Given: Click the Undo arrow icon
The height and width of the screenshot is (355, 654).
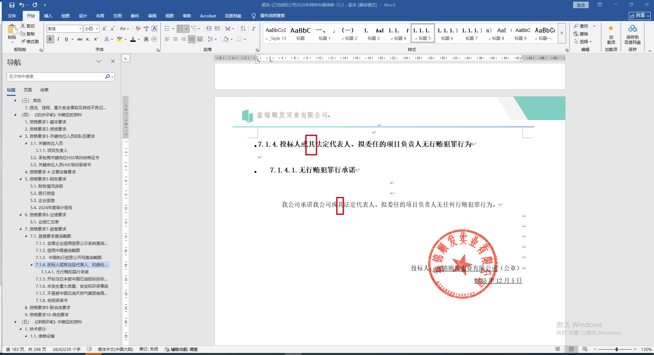Looking at the screenshot, I should coord(22,5).
